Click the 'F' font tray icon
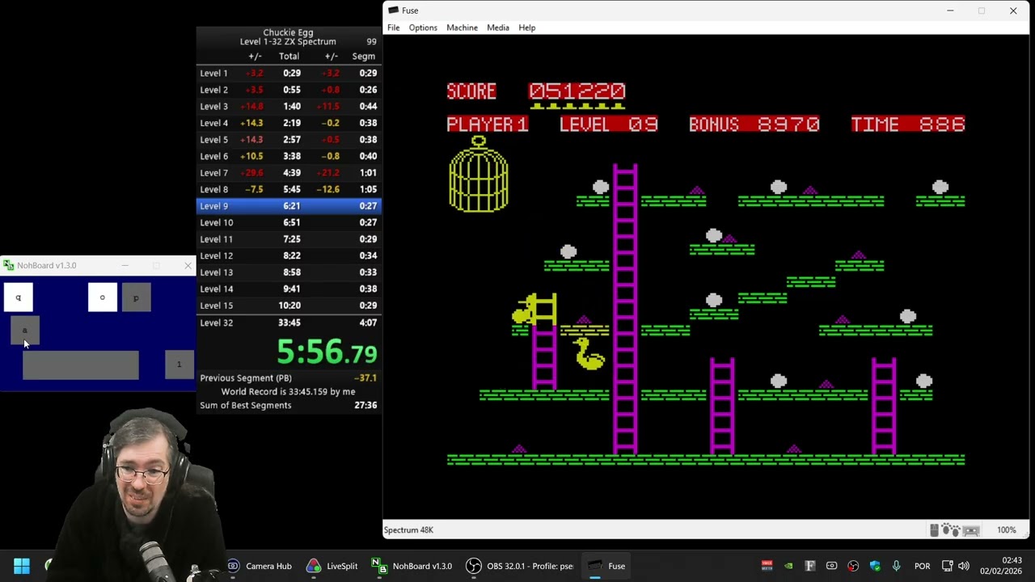The height and width of the screenshot is (582, 1035). click(810, 566)
